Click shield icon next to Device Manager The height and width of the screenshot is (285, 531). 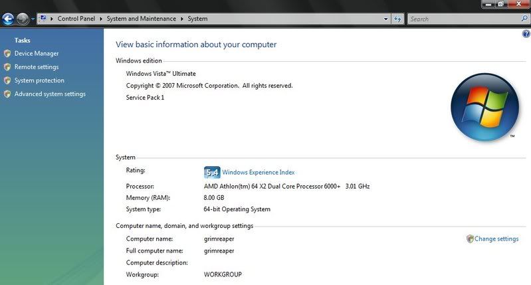click(7, 54)
